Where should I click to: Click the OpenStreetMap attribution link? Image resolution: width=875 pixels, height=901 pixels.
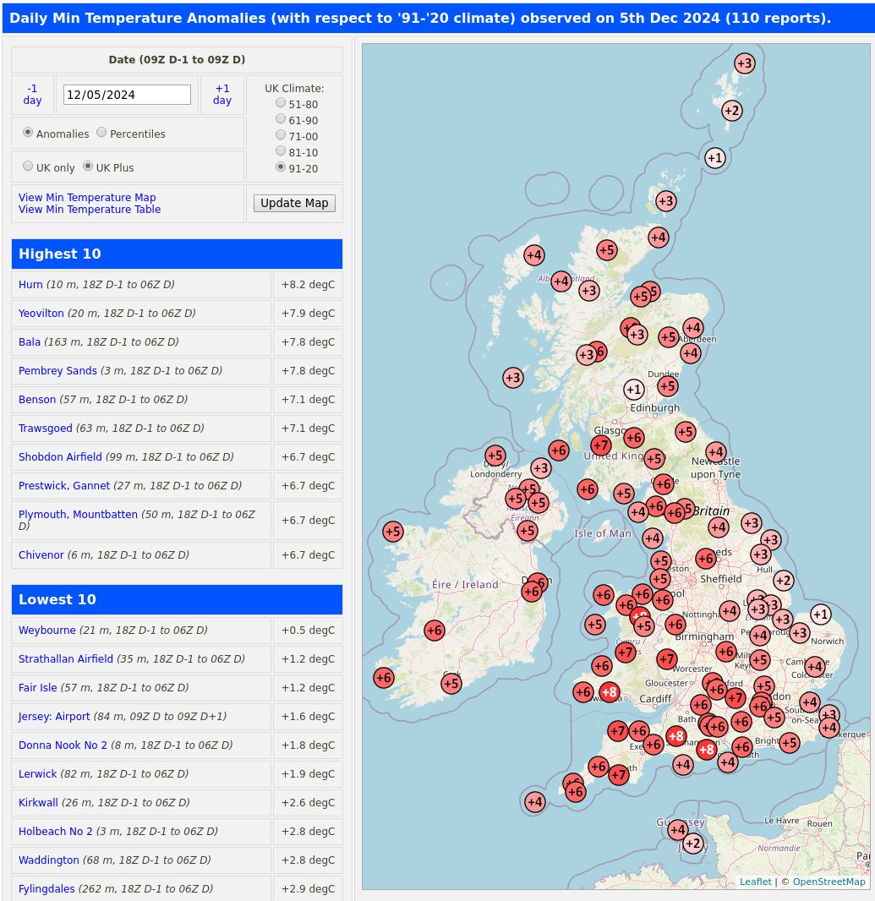coord(829,882)
